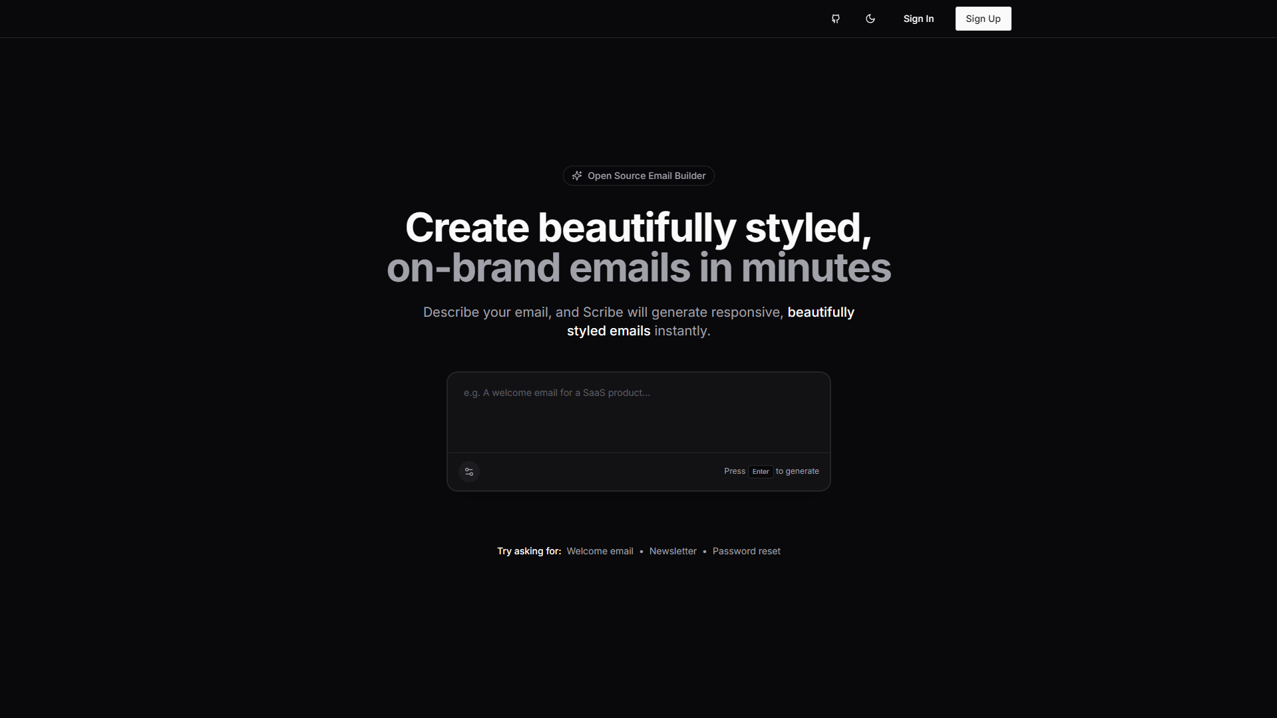Click the placeholder text about a SaaS welcome email
This screenshot has height=718, width=1277.
click(x=556, y=393)
